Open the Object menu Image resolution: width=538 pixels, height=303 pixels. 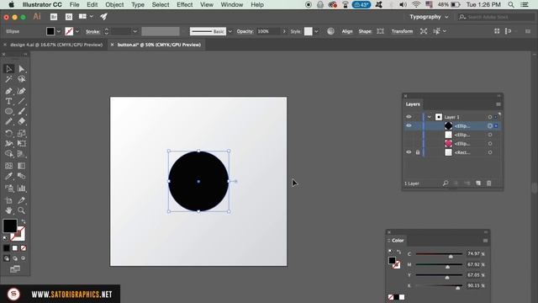point(114,4)
